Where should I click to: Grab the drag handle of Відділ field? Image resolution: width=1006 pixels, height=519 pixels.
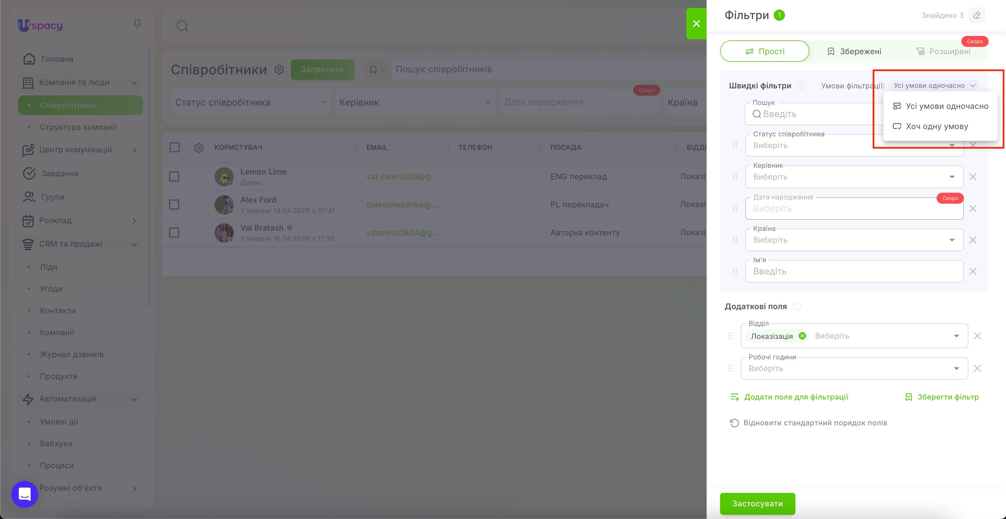click(x=730, y=336)
